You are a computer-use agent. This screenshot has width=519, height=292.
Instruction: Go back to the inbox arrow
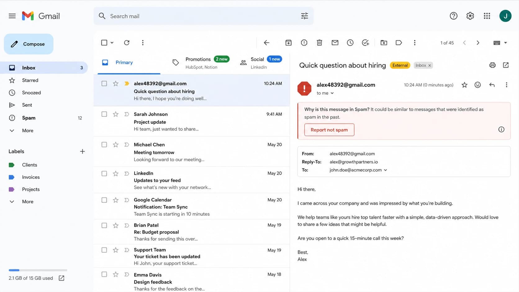click(266, 43)
